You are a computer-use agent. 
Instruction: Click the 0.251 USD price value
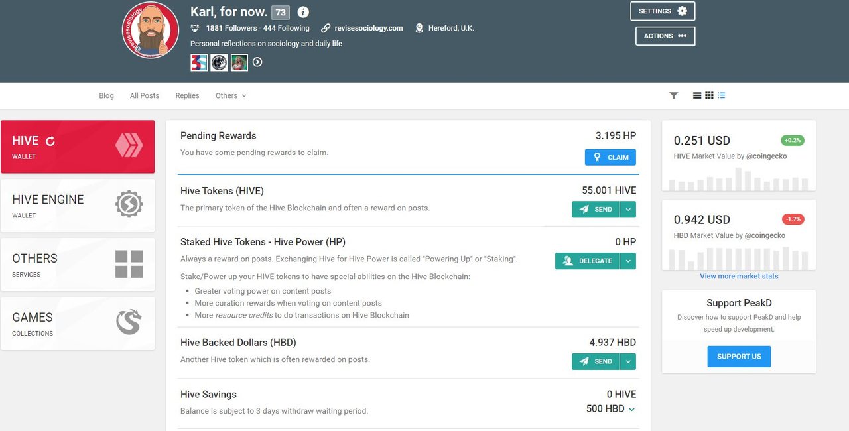[702, 141]
